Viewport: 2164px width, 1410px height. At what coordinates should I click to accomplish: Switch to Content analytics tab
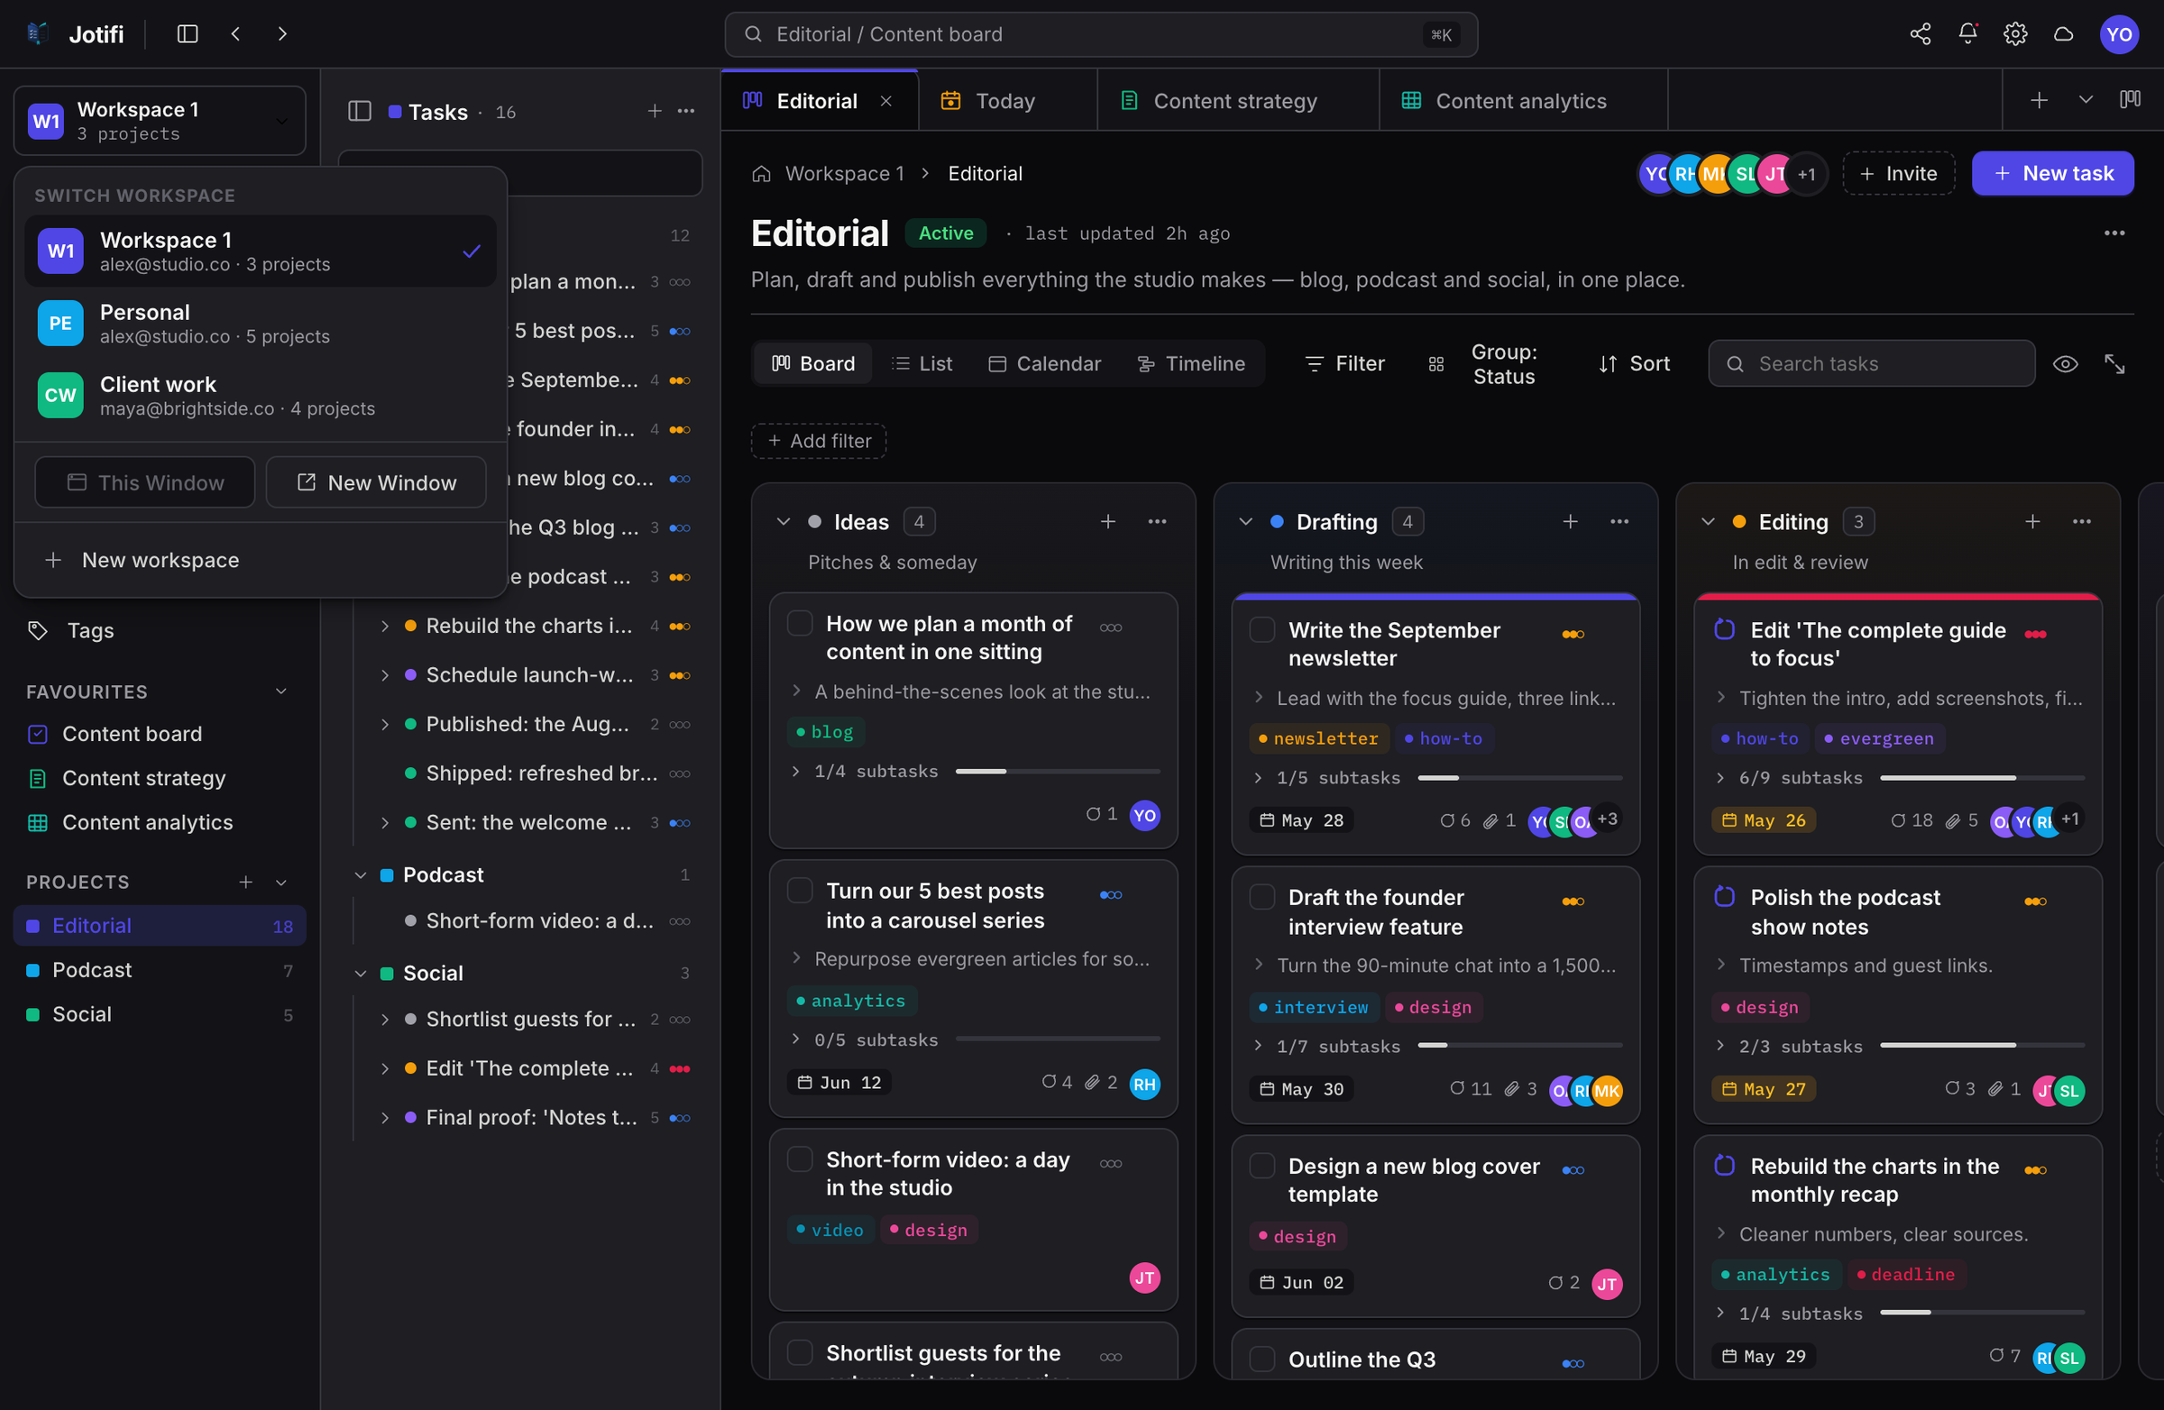[1522, 101]
